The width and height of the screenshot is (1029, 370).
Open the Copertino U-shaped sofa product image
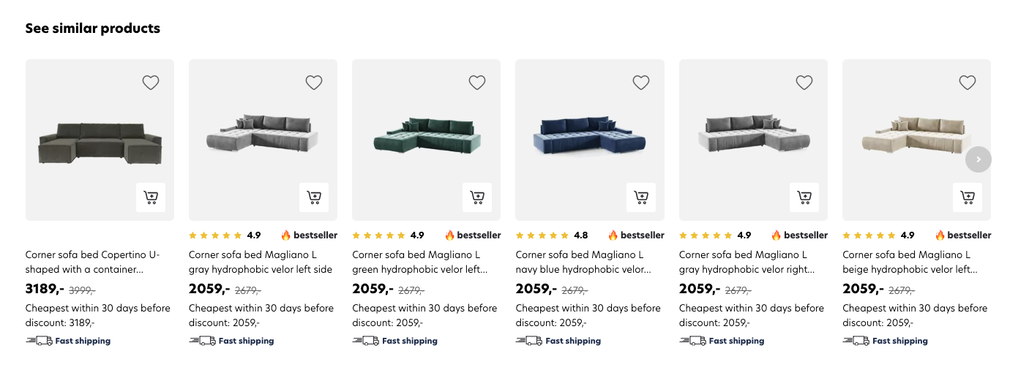tap(100, 143)
